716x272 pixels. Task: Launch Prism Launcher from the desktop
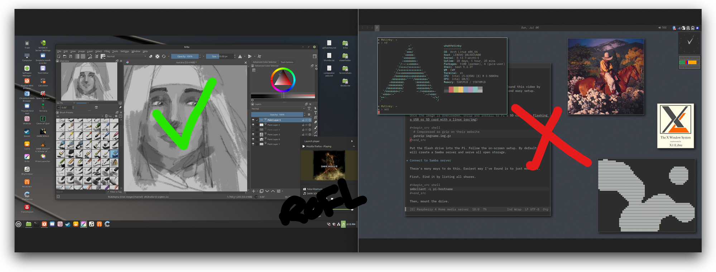(43, 157)
